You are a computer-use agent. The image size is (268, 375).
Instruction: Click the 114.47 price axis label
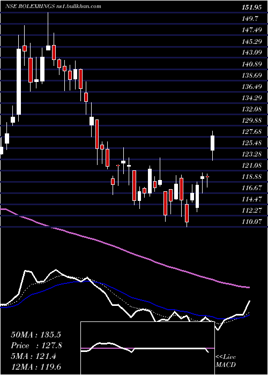click(251, 199)
